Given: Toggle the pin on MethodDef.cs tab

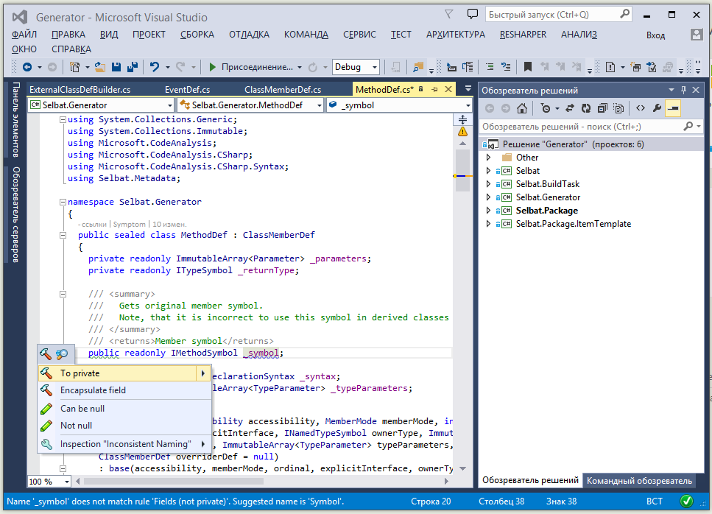Looking at the screenshot, I should pyautogui.click(x=435, y=89).
